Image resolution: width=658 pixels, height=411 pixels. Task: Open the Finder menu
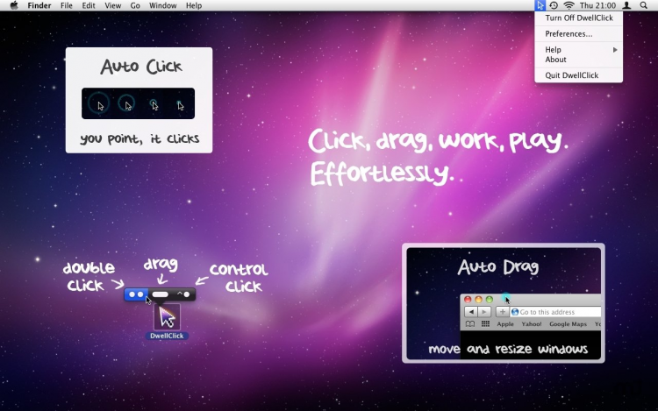[39, 5]
